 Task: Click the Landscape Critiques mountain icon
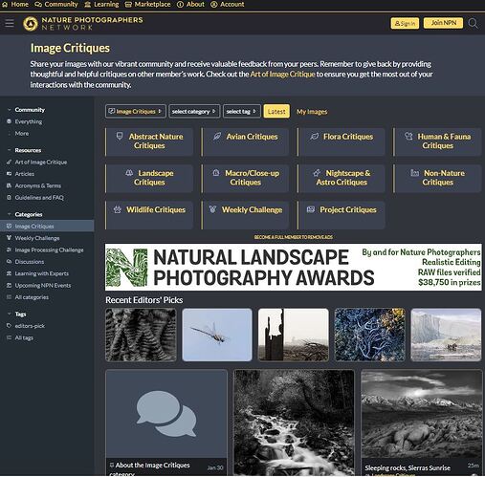[129, 173]
